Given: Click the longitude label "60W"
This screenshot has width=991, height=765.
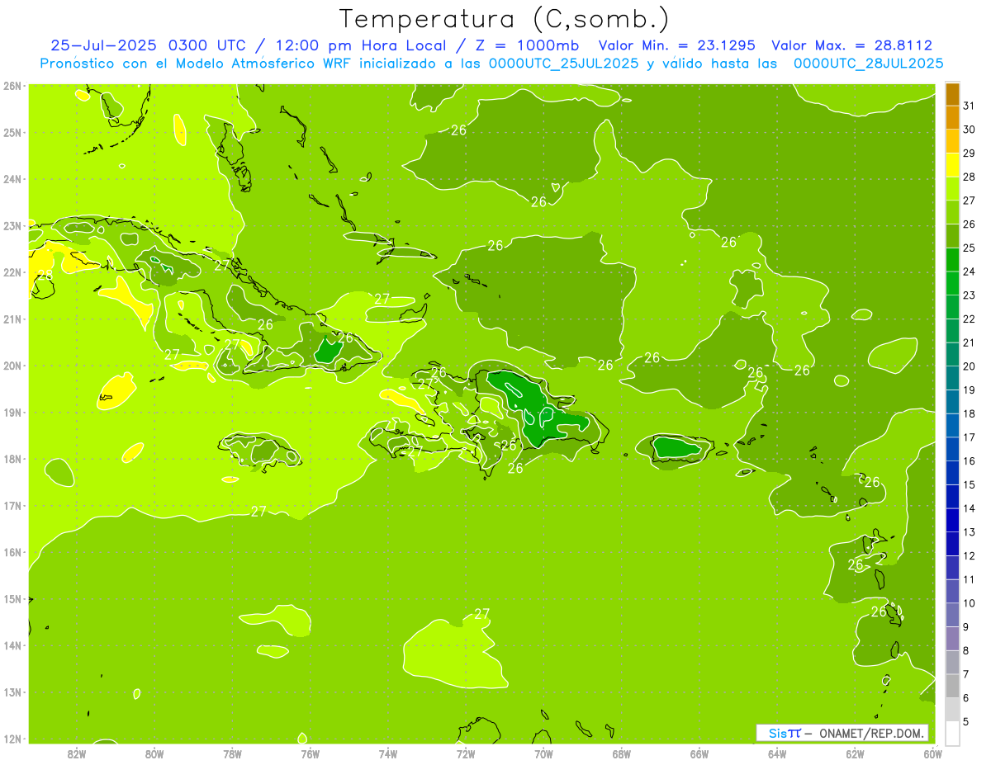Looking at the screenshot, I should point(932,753).
